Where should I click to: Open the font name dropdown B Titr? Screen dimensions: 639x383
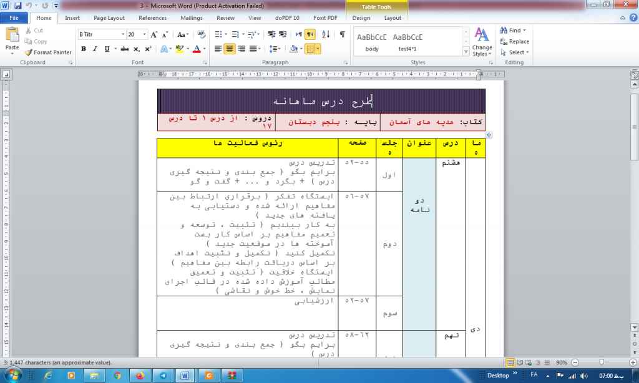[101, 35]
